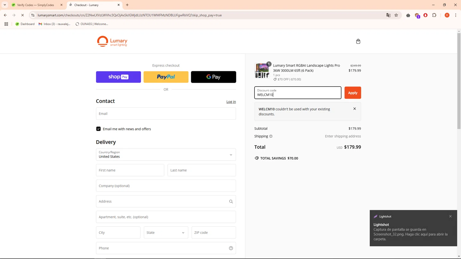This screenshot has height=259, width=461.
Task: Click the dark printer-like extension icon
Action: coord(408,15)
